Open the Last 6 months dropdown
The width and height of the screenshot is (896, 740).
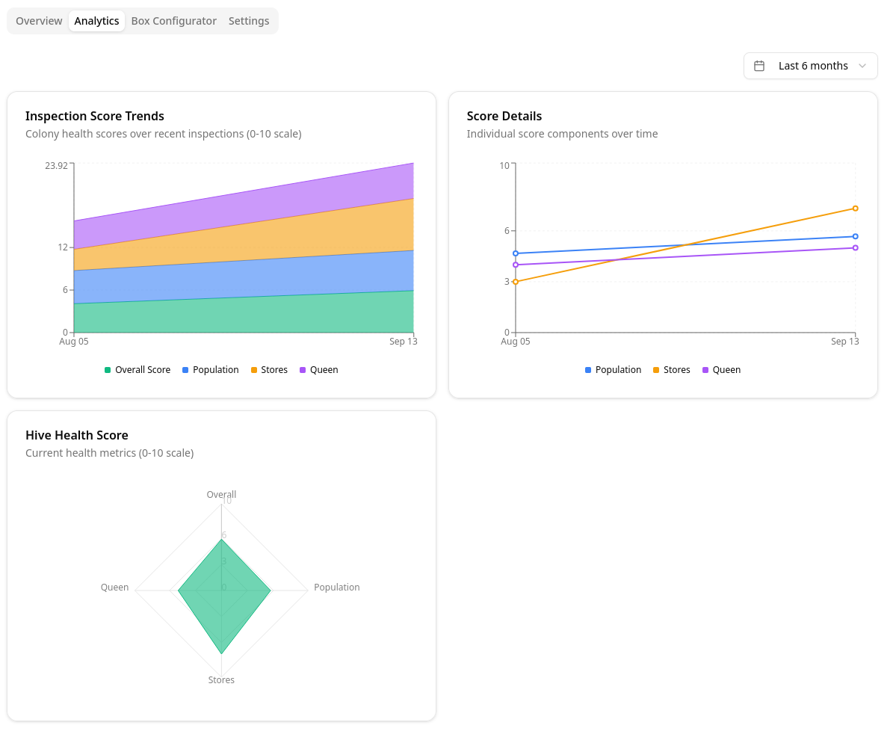pos(812,66)
